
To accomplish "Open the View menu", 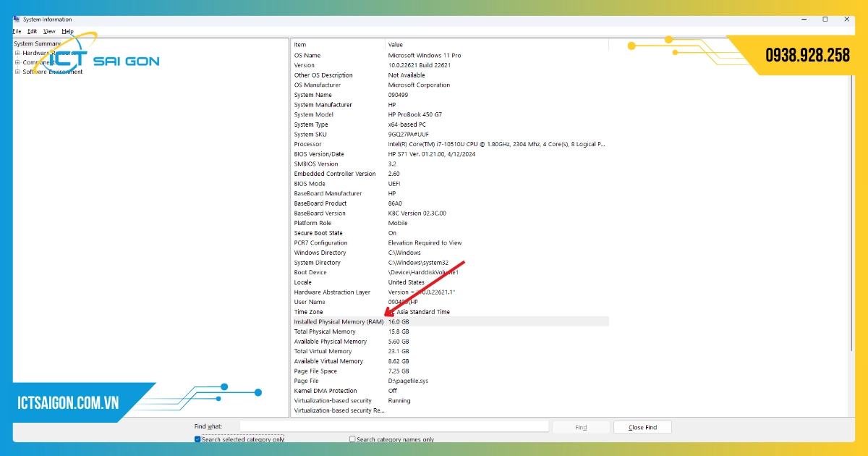I will point(49,32).
